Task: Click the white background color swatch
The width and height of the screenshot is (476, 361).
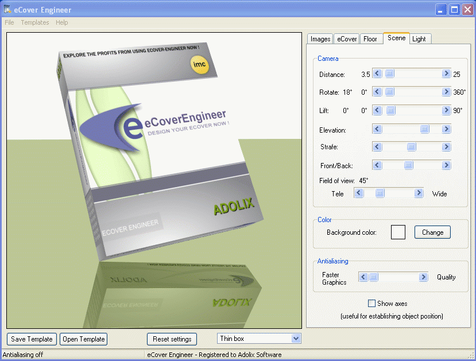Action: coord(398,232)
